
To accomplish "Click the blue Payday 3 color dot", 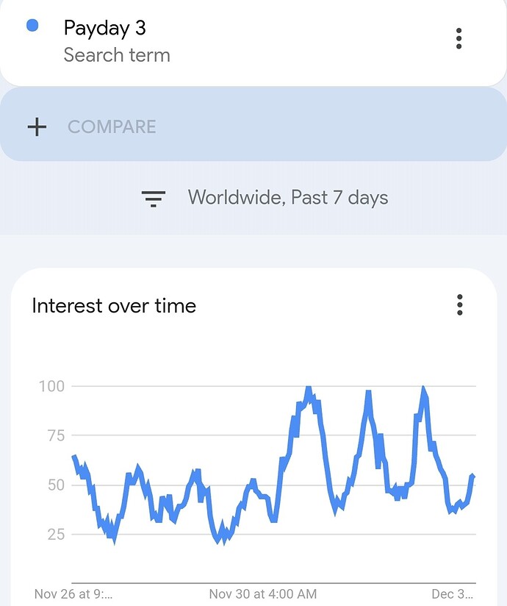I will [x=32, y=26].
